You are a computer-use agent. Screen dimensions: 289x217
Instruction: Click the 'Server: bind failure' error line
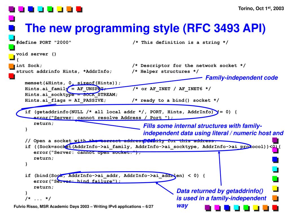pos(77,181)
